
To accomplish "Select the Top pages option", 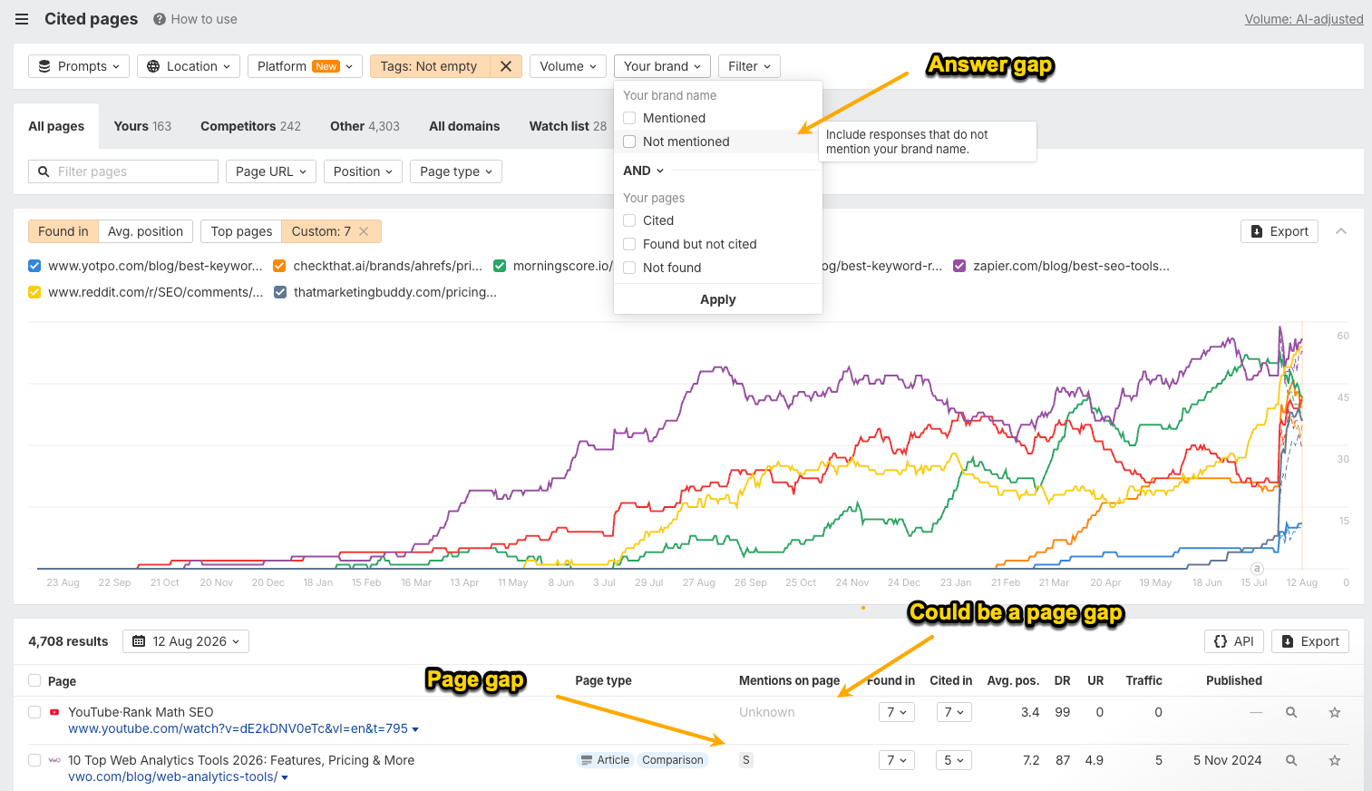I will pos(241,231).
